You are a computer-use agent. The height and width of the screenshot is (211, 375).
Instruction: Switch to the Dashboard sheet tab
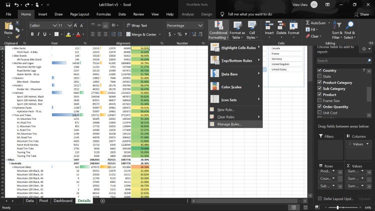click(63, 201)
